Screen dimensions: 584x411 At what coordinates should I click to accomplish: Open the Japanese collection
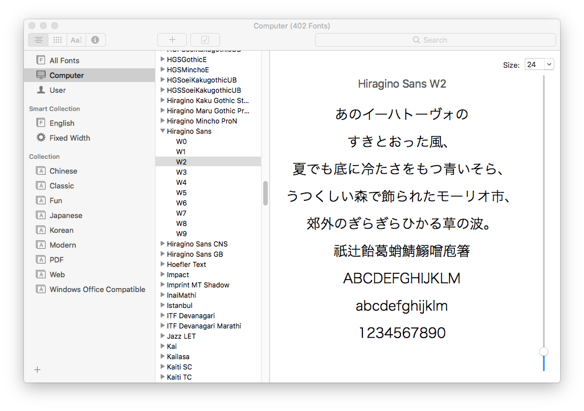[89, 215]
